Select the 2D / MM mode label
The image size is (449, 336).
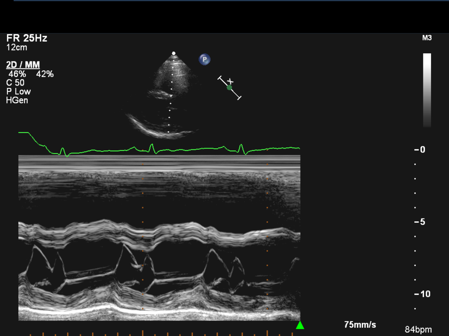pos(23,65)
